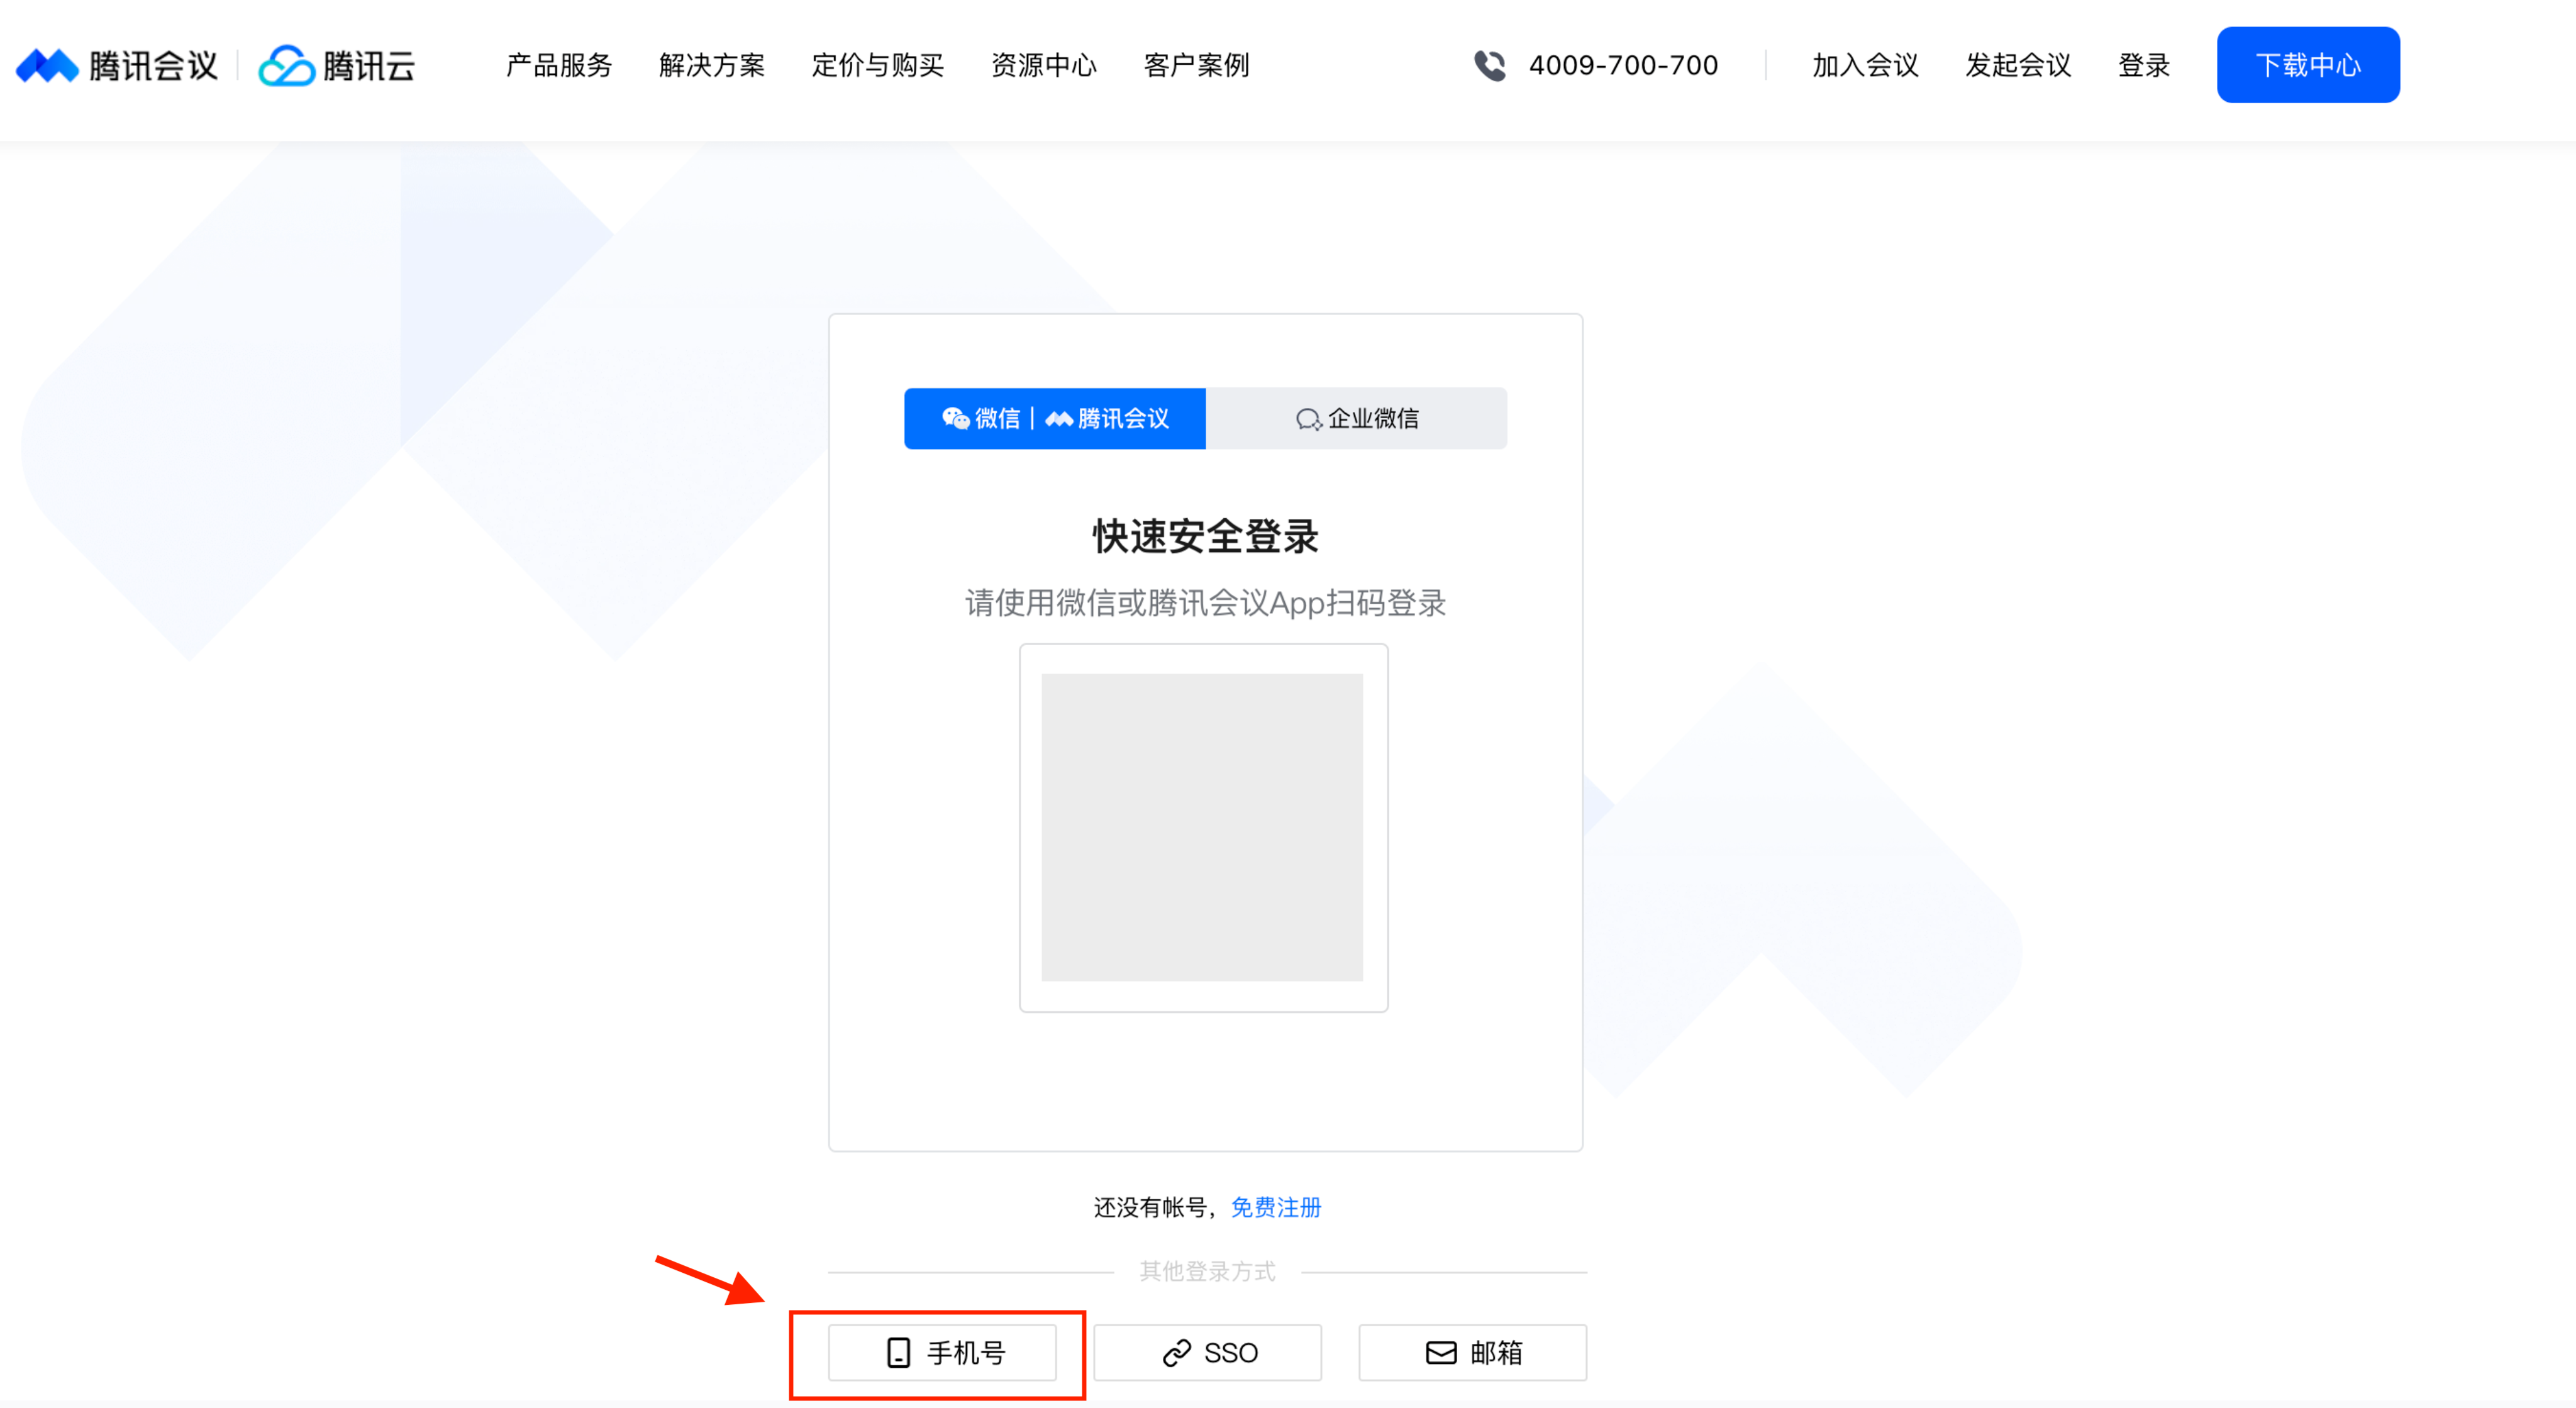Choose SSO login method
2576x1408 pixels.
click(x=1208, y=1353)
